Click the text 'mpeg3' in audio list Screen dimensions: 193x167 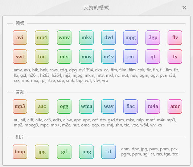point(31,125)
